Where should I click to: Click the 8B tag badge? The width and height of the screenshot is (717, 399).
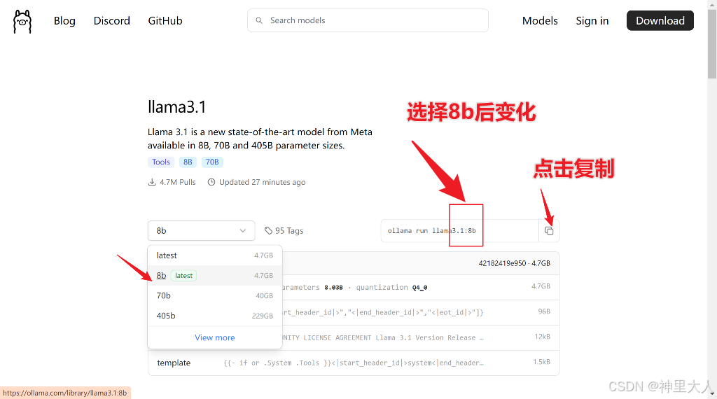click(188, 162)
